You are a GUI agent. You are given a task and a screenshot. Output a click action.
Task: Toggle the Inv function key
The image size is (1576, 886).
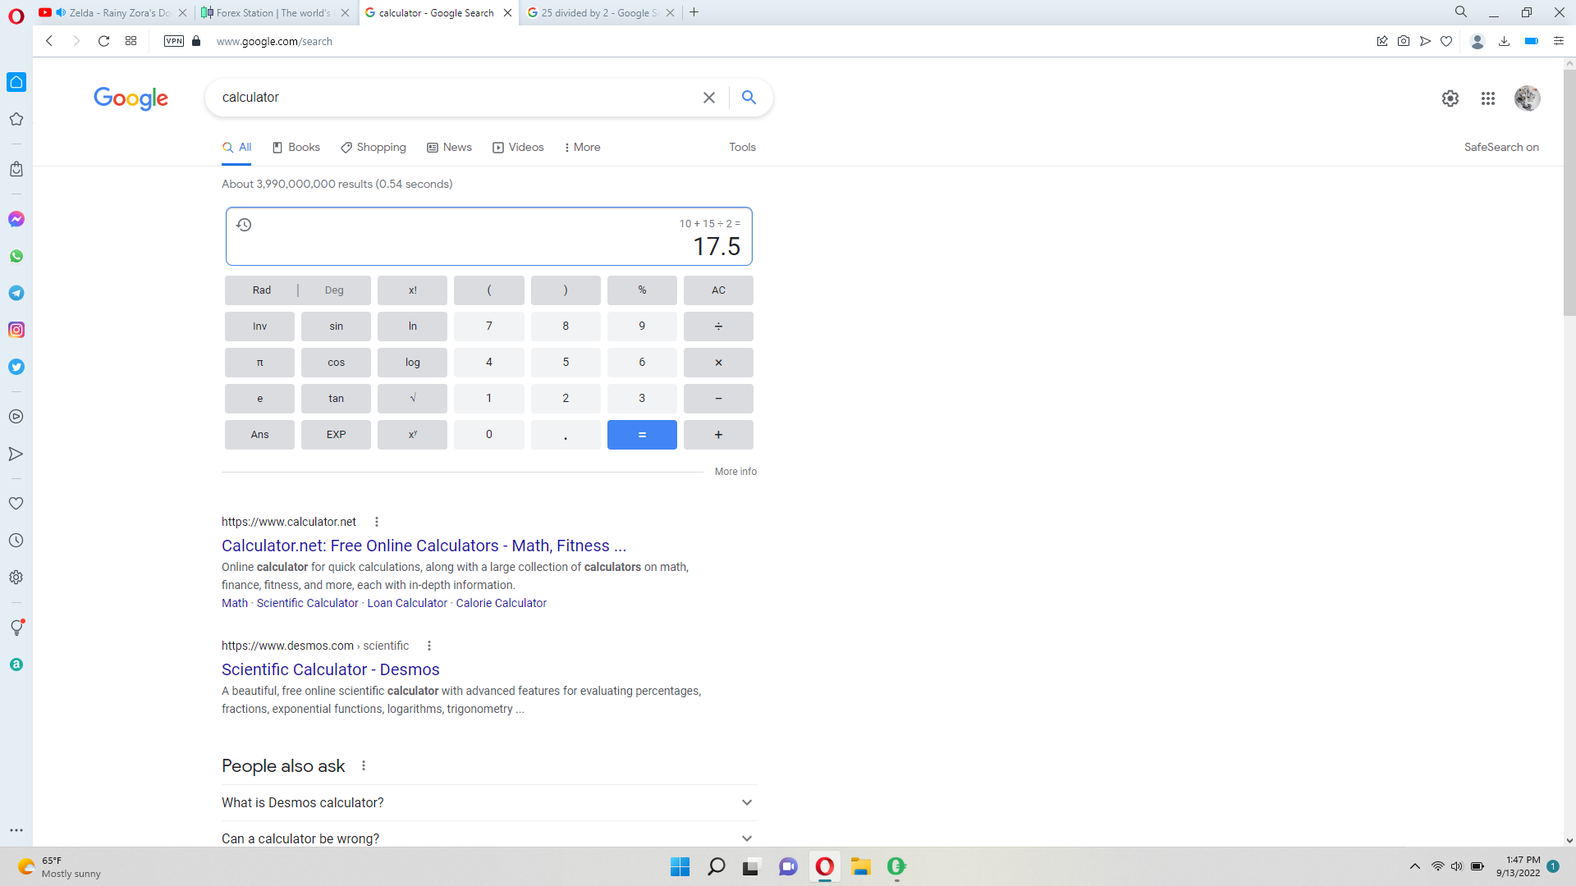259,327
